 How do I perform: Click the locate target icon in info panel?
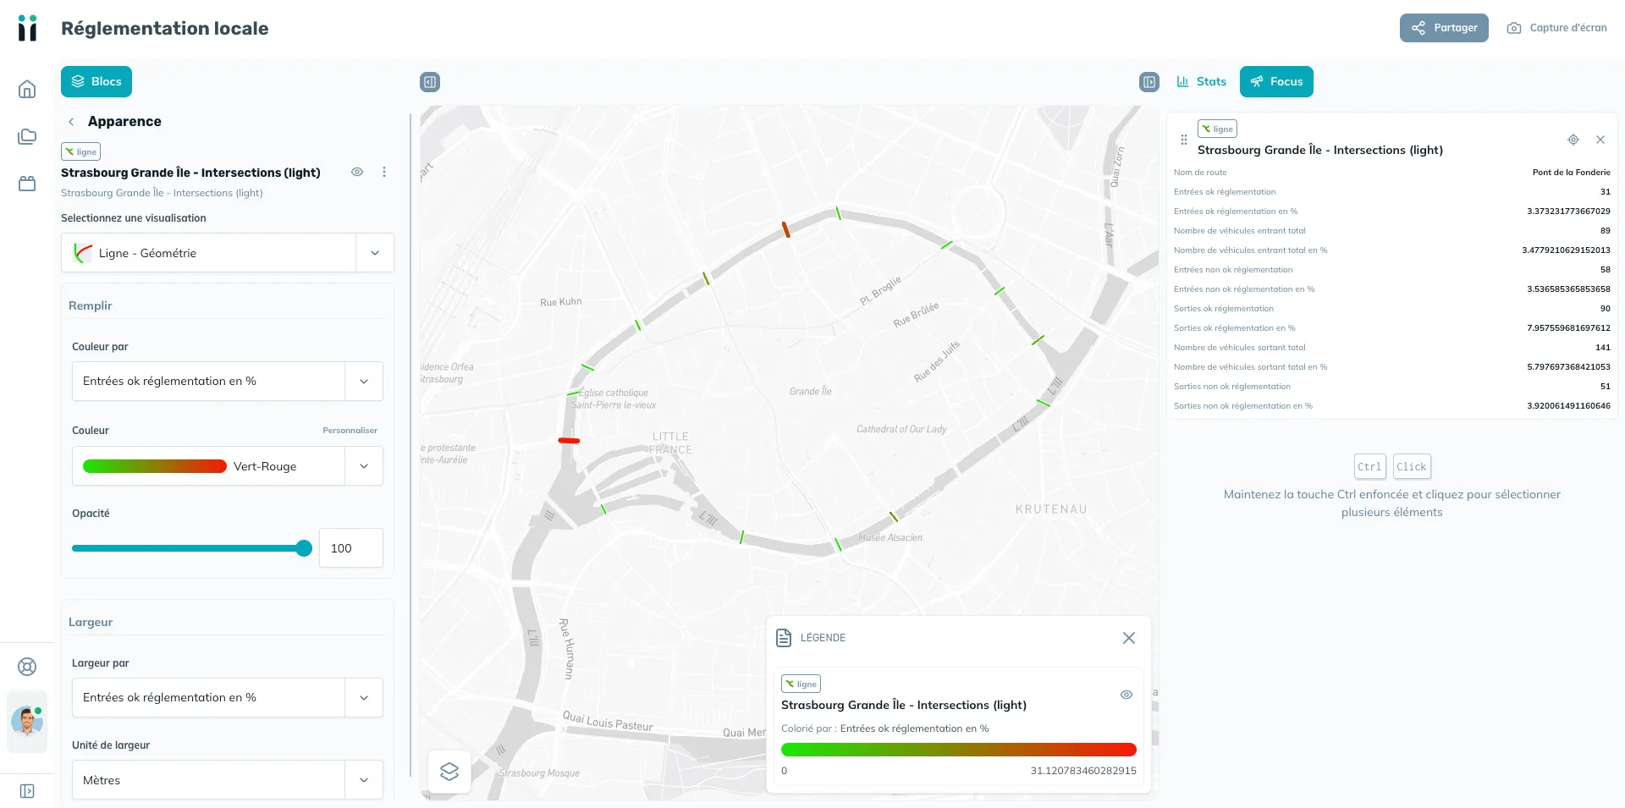(1573, 140)
